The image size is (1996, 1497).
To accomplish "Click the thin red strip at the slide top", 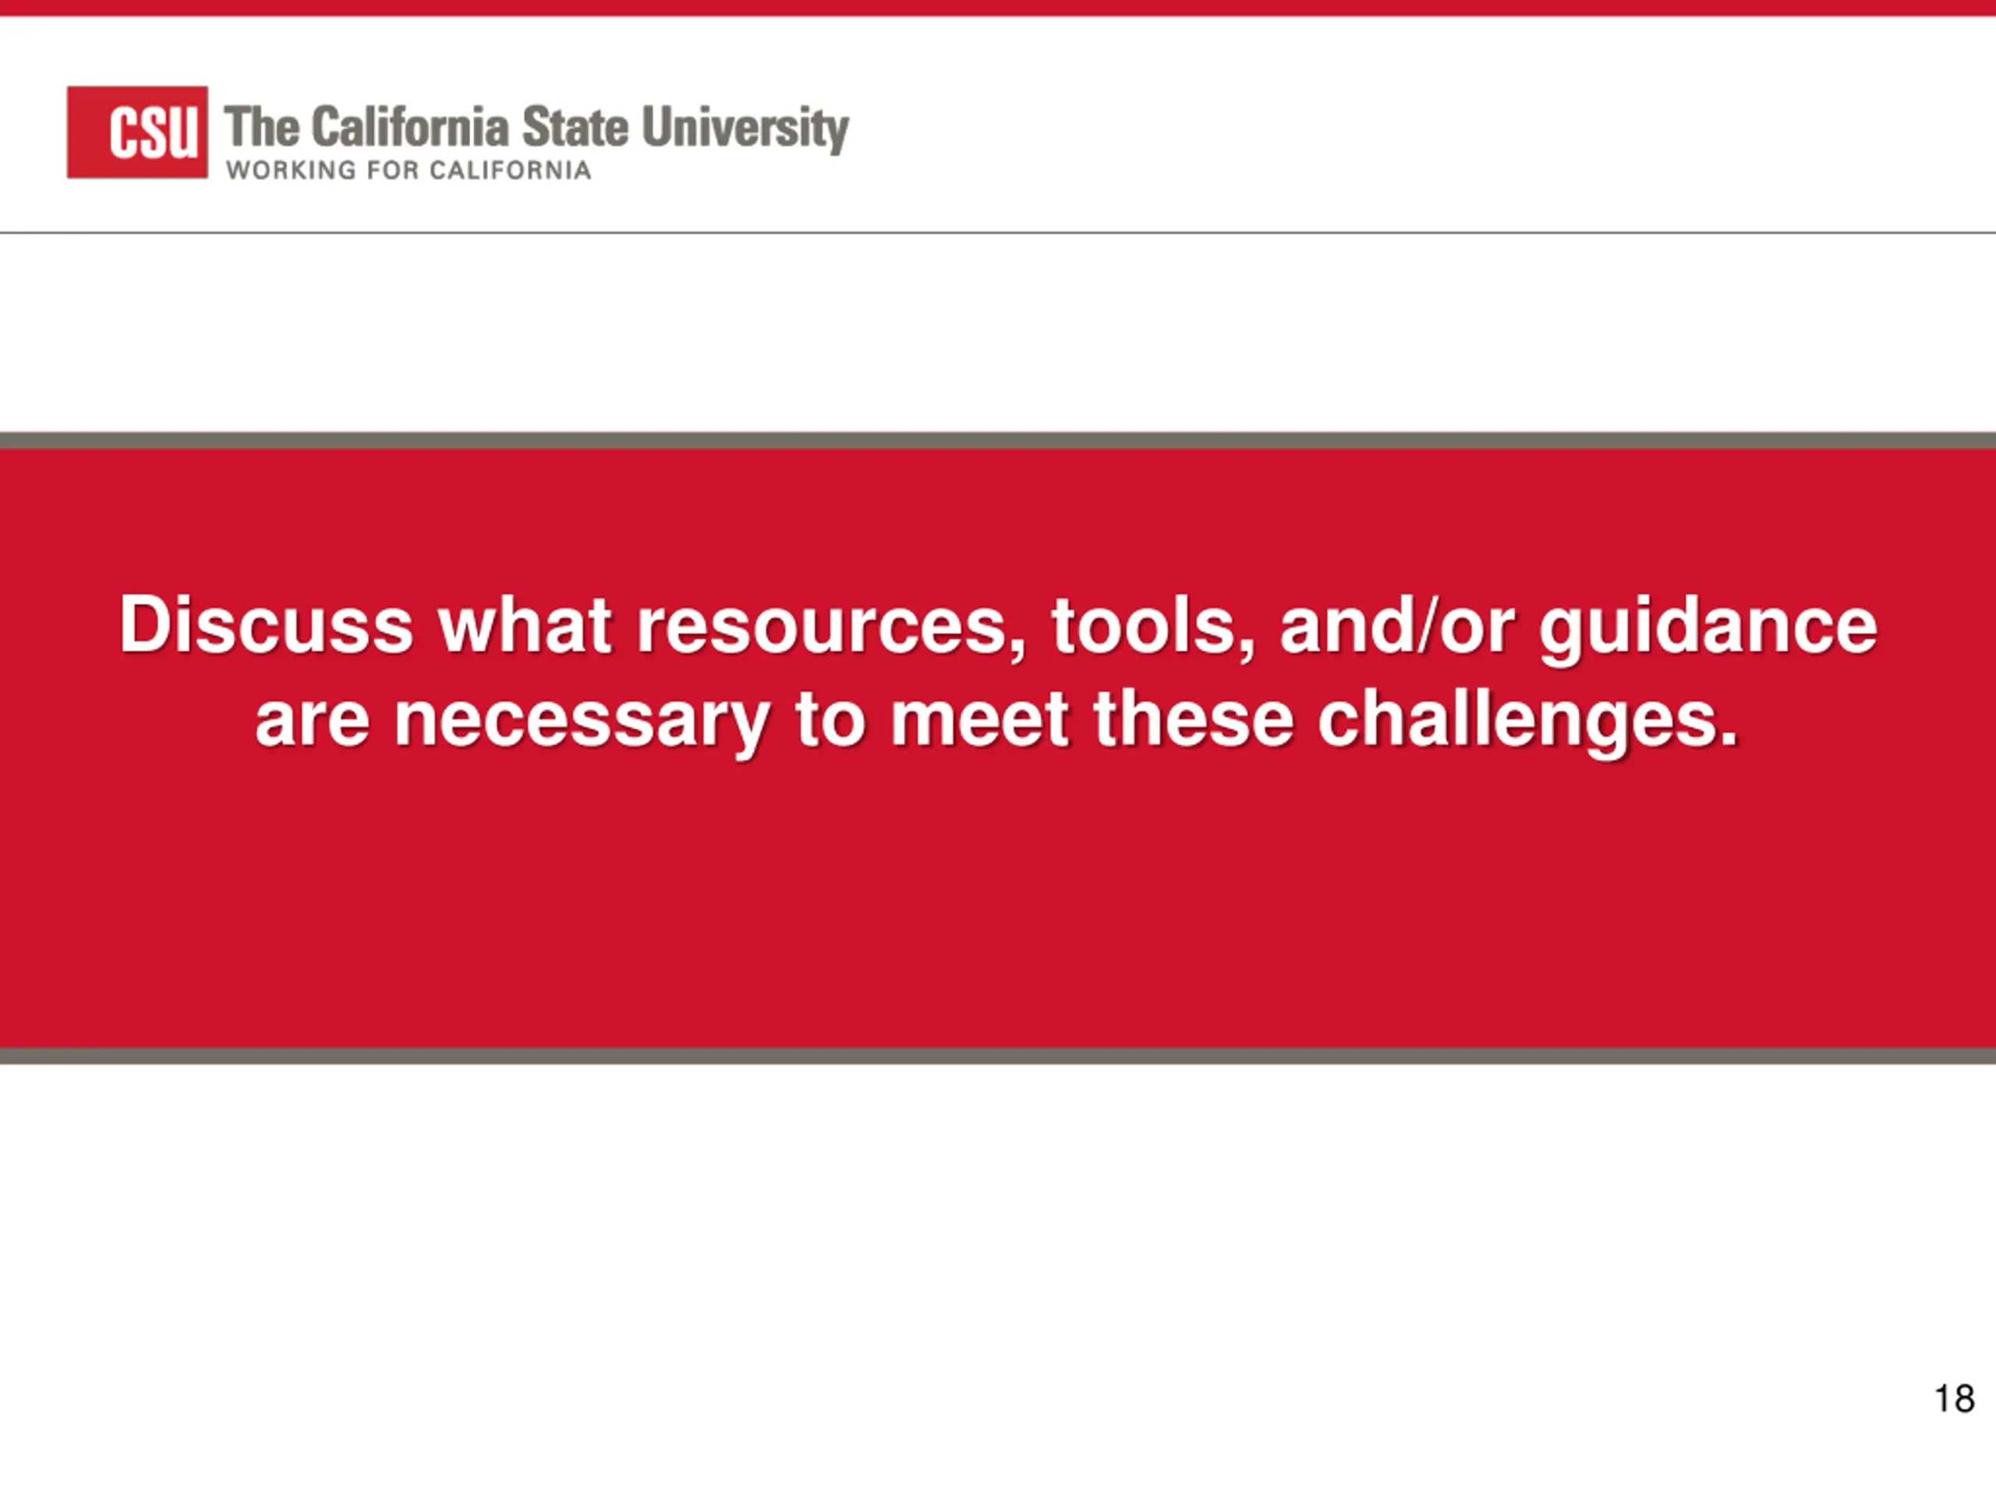I will [x=998, y=7].
